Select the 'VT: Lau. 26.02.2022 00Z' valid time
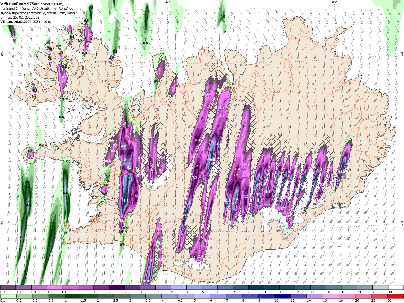Screen dimensions: 404x303 20,22
